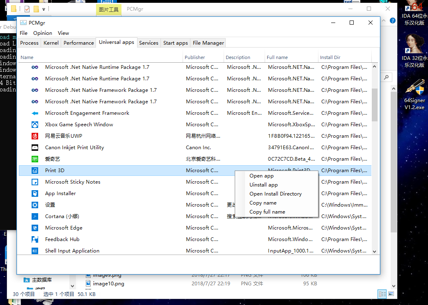Click the PCMgr window title icon
The image size is (428, 305).
click(x=23, y=23)
